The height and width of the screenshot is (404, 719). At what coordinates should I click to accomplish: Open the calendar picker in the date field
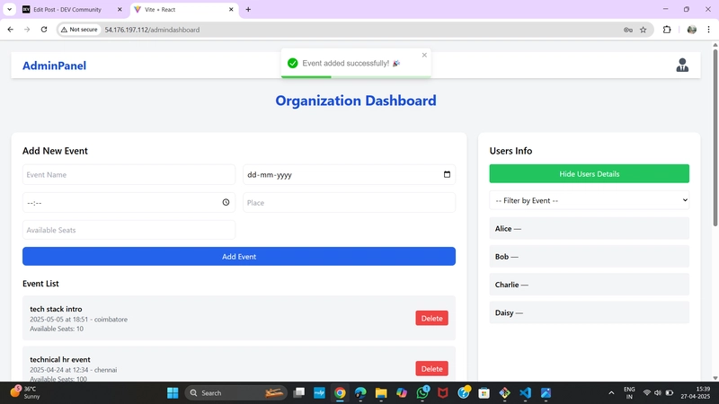tap(447, 174)
